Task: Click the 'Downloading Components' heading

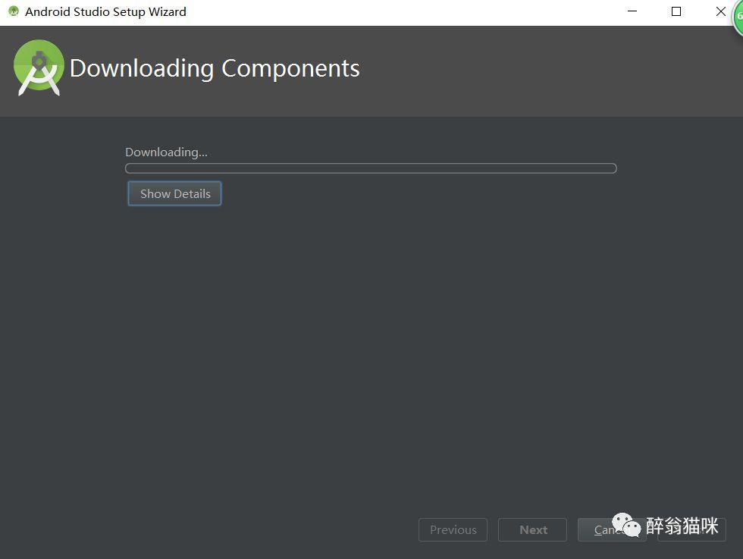Action: point(215,68)
